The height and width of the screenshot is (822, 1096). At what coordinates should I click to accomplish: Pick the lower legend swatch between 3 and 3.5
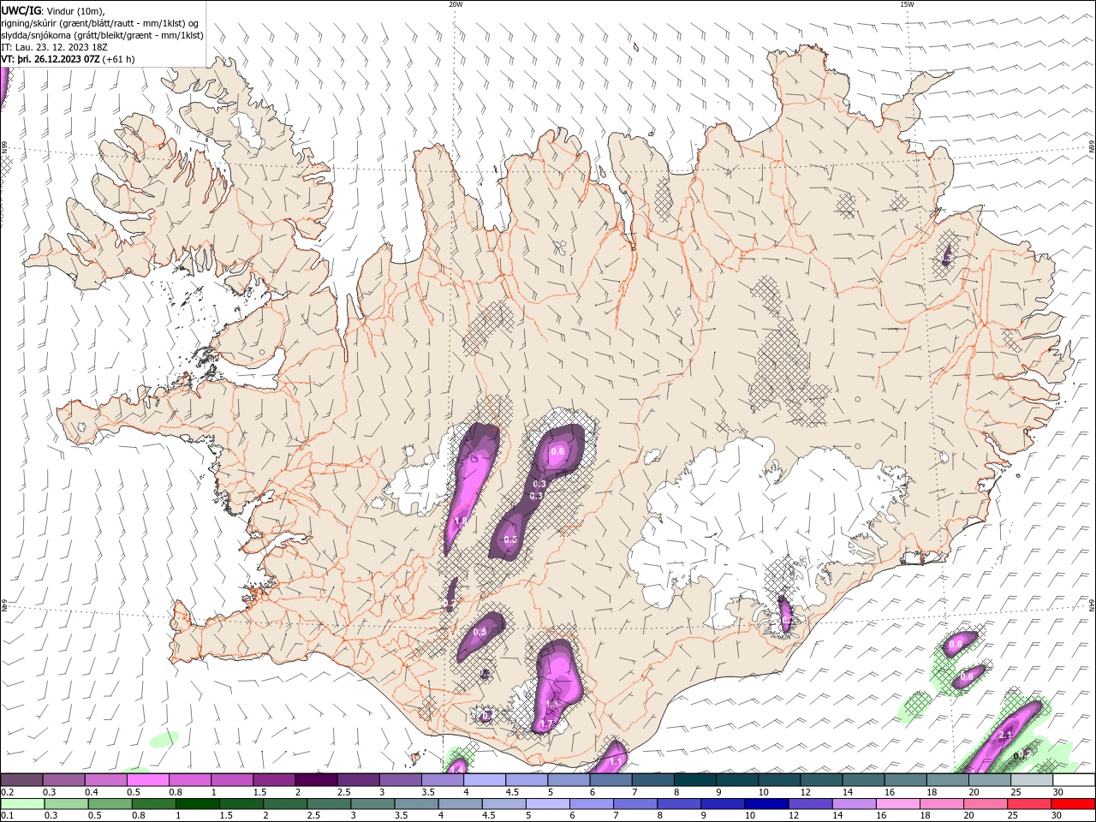pyautogui.click(x=373, y=804)
